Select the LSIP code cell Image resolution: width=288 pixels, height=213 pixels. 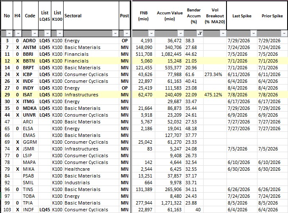[x=30, y=156]
